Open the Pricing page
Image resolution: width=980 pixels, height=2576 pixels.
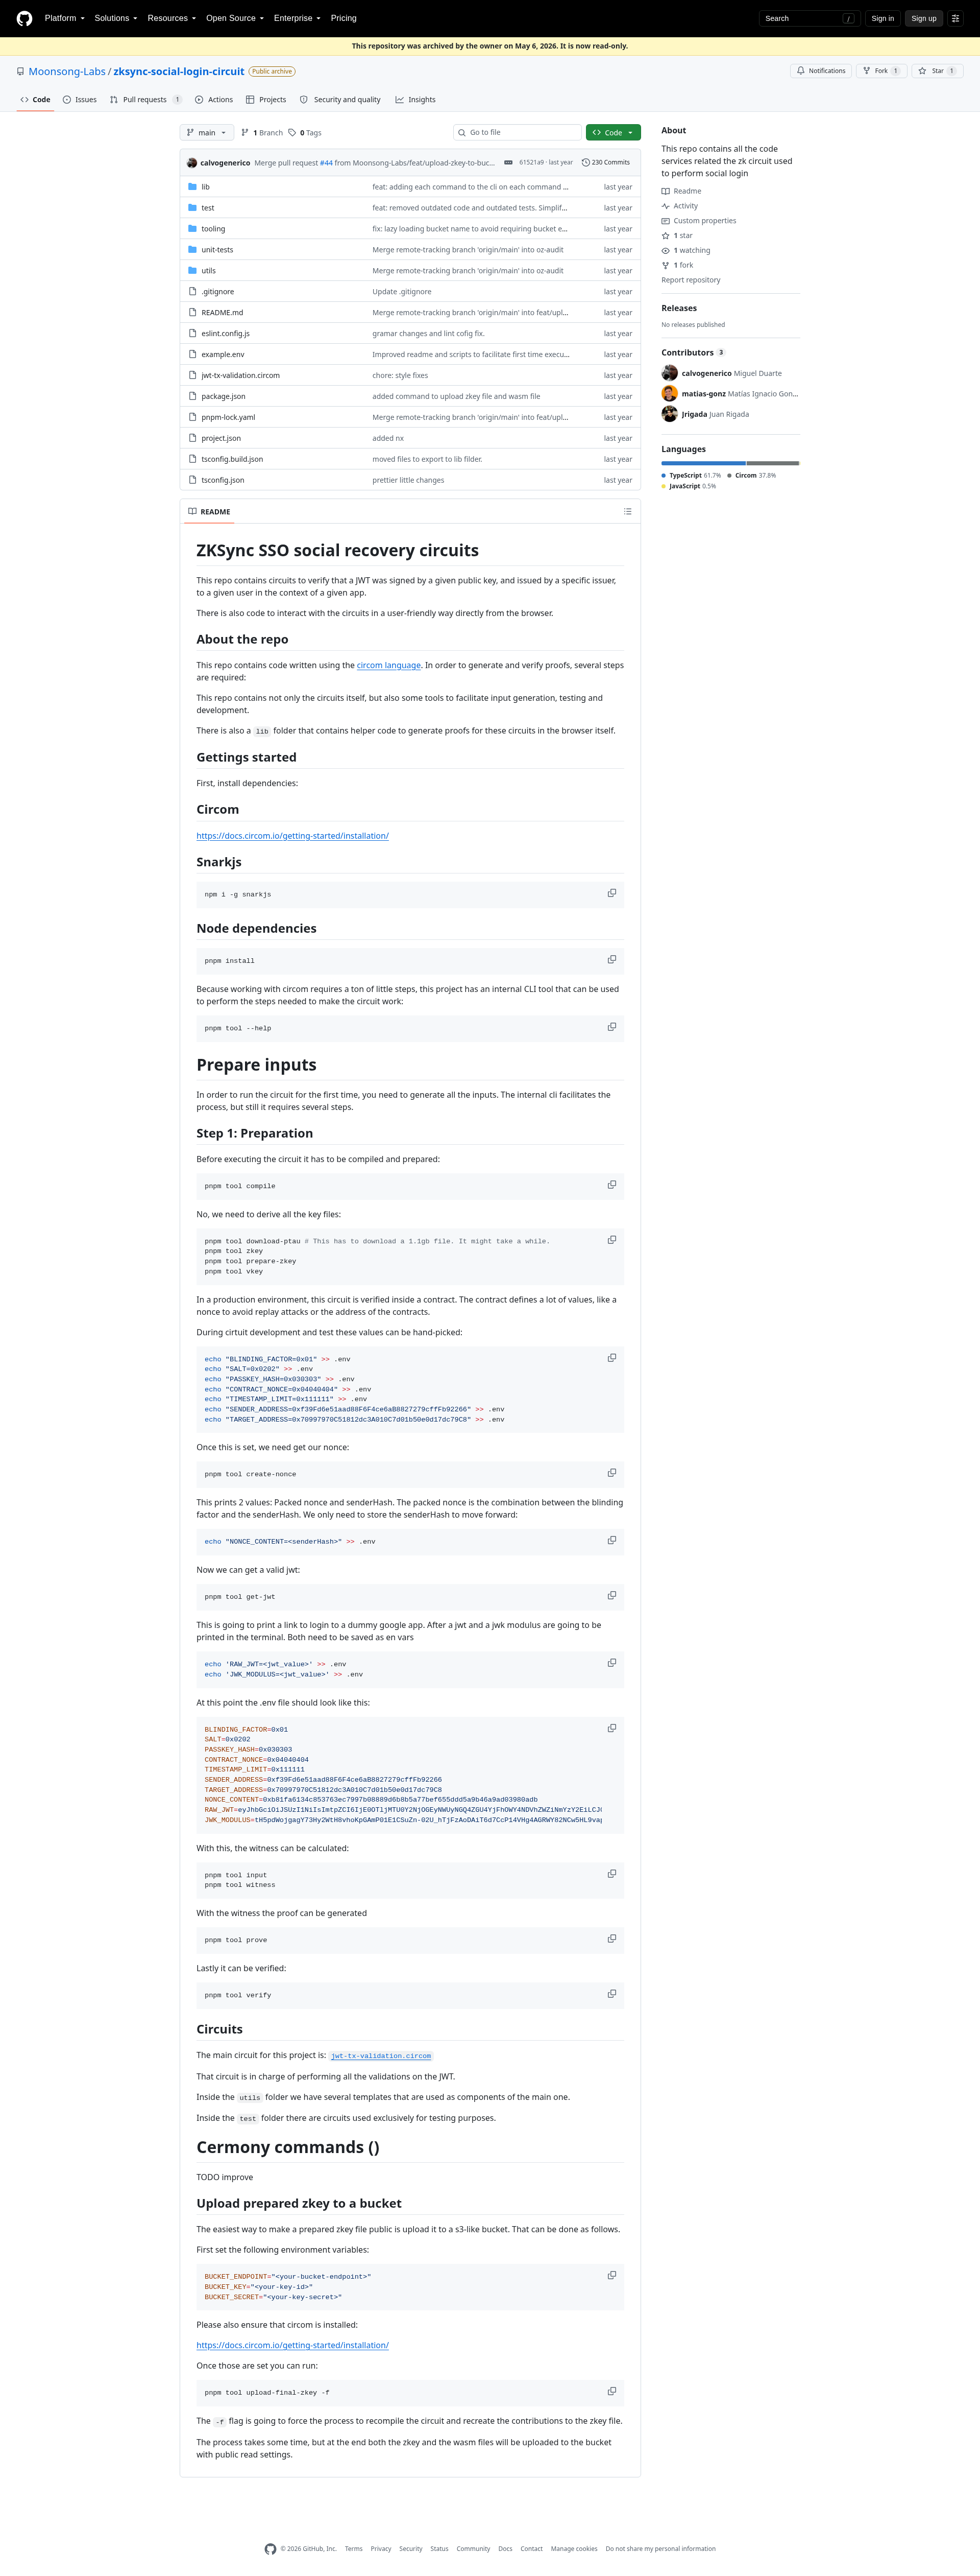(x=344, y=18)
